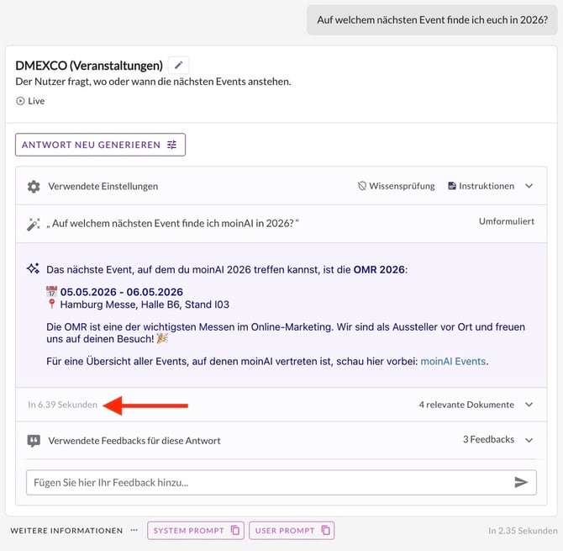Click Antwort neu generieren button
Viewport: 563px width, 551px height.
click(100, 145)
